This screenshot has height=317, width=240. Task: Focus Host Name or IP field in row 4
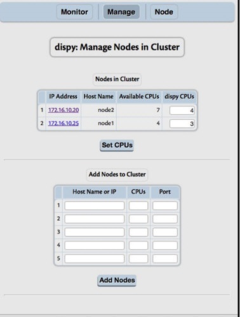[x=95, y=245]
